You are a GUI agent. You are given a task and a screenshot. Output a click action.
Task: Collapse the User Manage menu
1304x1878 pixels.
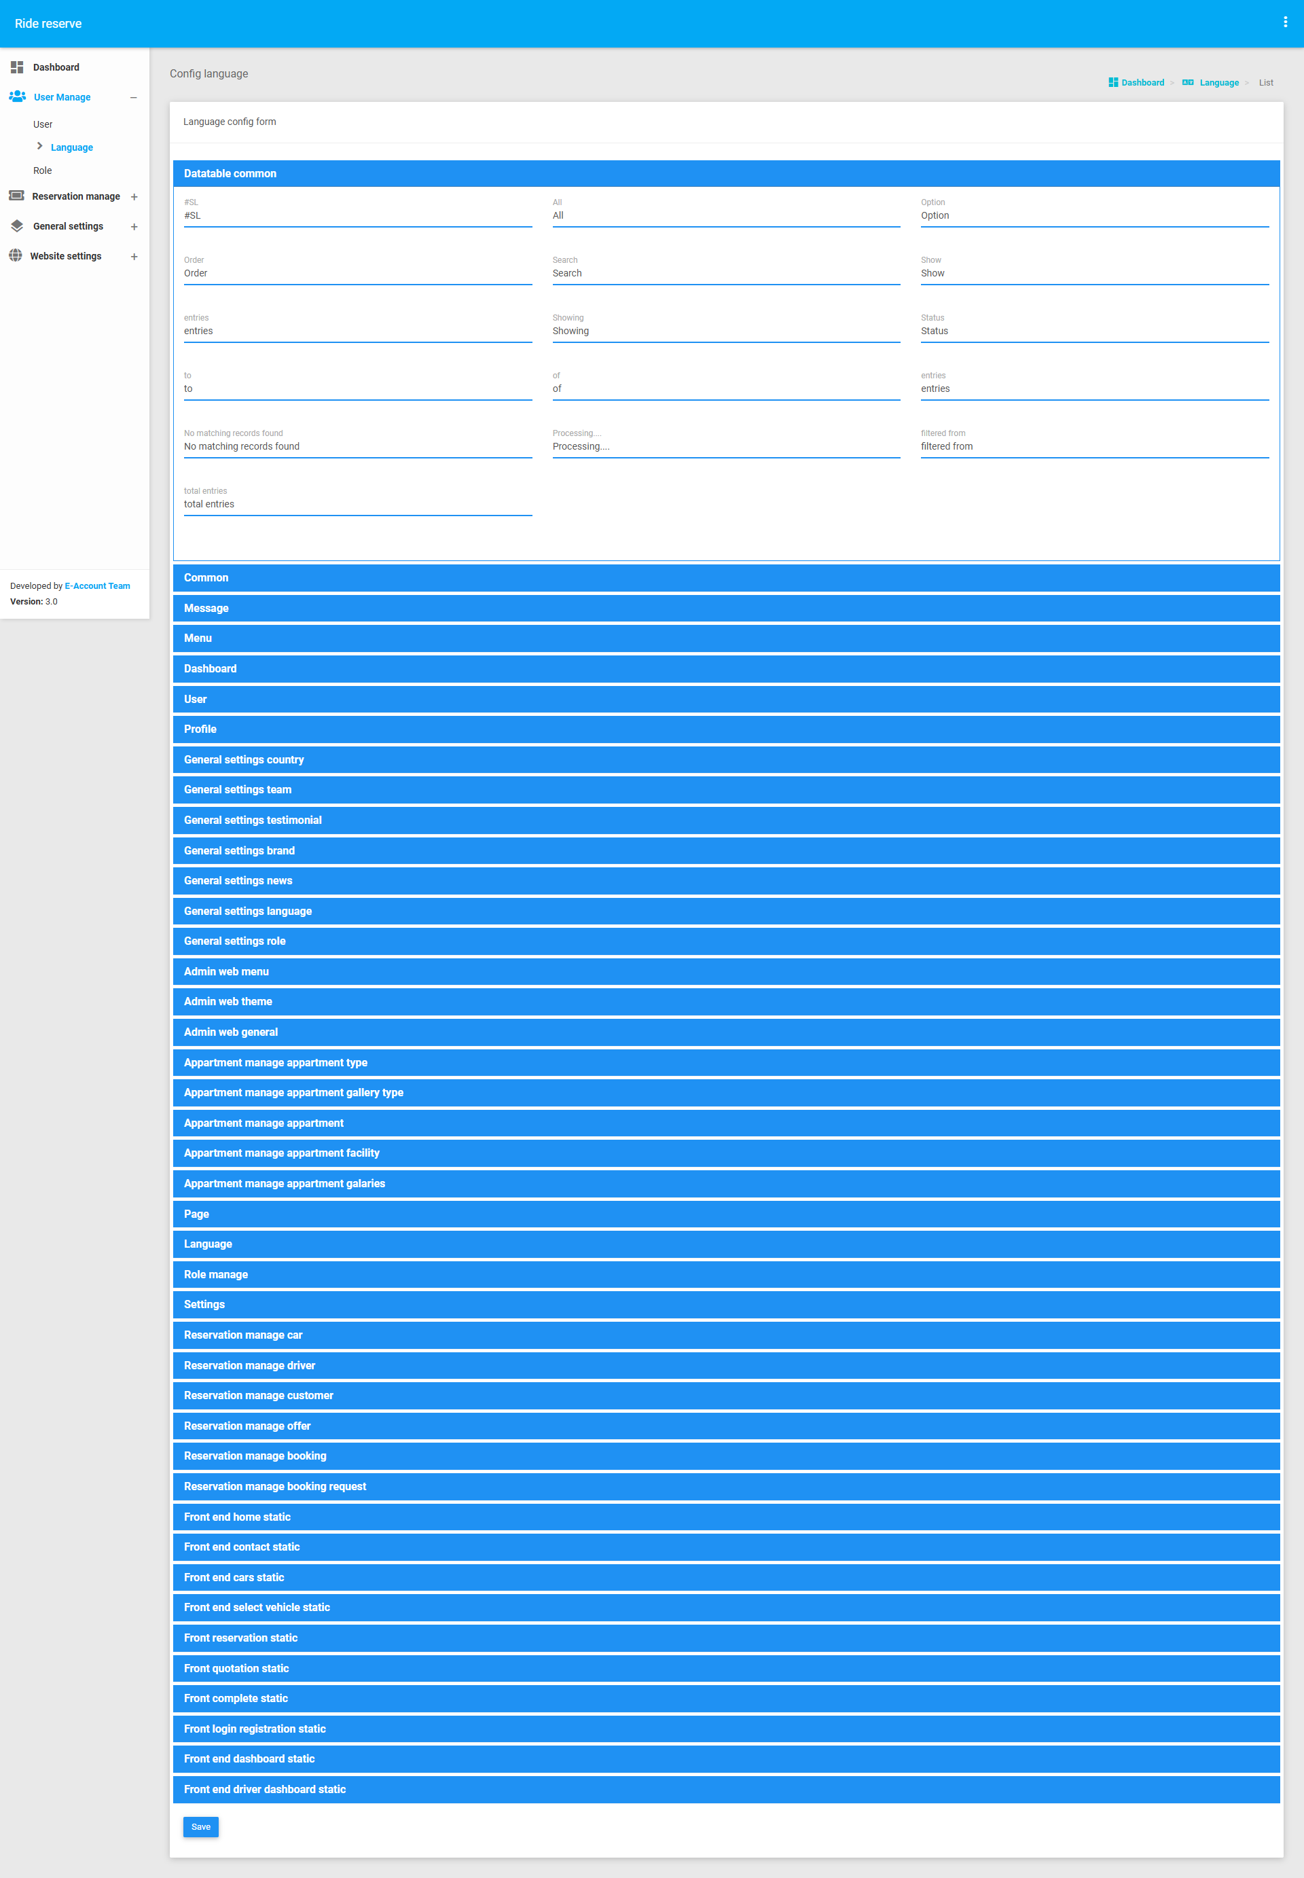[x=133, y=97]
